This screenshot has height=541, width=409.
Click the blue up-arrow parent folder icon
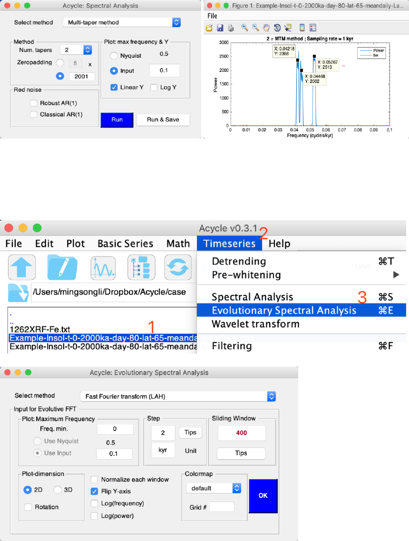click(22, 267)
